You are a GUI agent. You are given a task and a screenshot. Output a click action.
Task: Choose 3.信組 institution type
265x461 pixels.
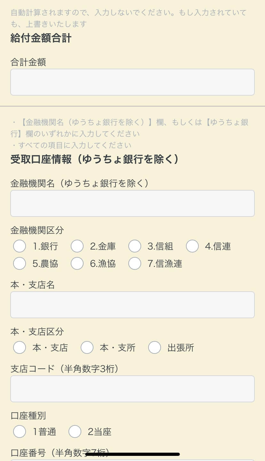(135, 246)
